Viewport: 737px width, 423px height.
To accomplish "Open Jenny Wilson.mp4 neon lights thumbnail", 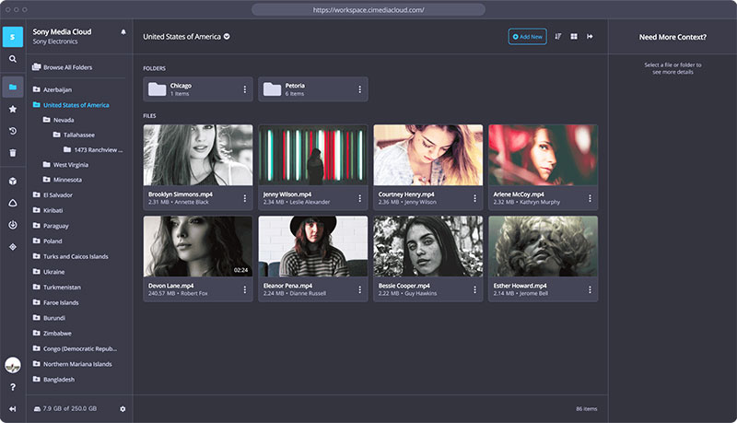I will click(313, 155).
